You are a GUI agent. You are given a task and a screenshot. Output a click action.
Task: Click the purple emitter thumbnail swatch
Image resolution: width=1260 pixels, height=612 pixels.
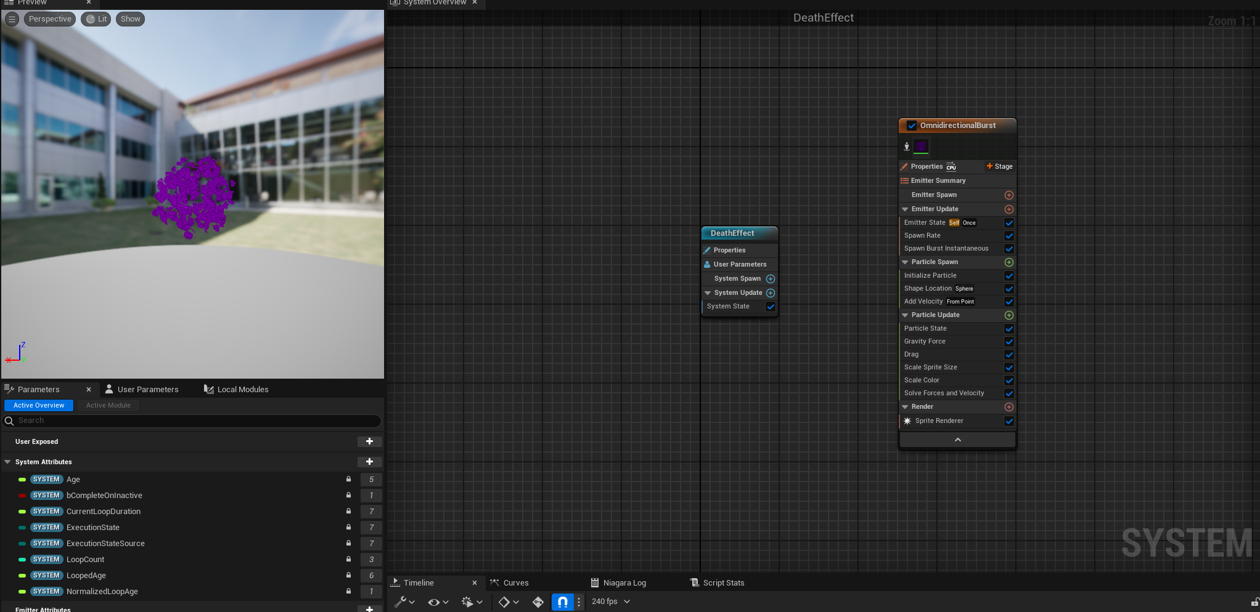(921, 146)
